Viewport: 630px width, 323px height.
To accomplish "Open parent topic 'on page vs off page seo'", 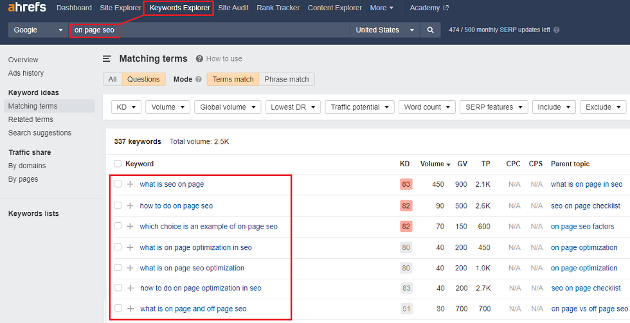I will click(x=589, y=309).
